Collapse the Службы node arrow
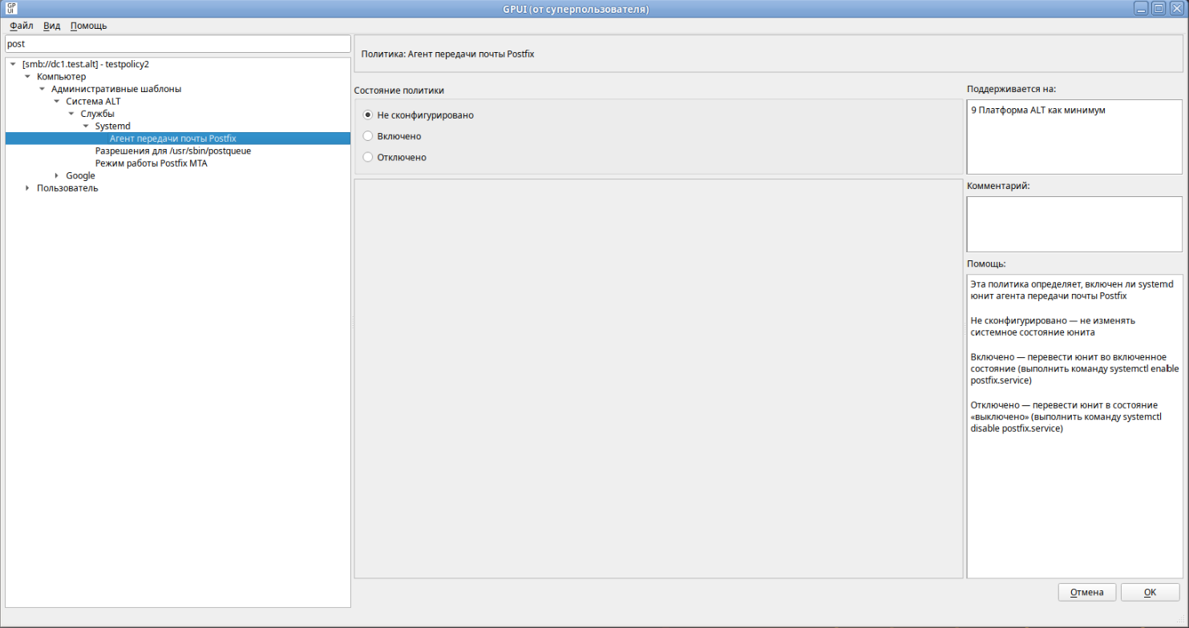Screen dimensions: 1189x628 click(71, 114)
